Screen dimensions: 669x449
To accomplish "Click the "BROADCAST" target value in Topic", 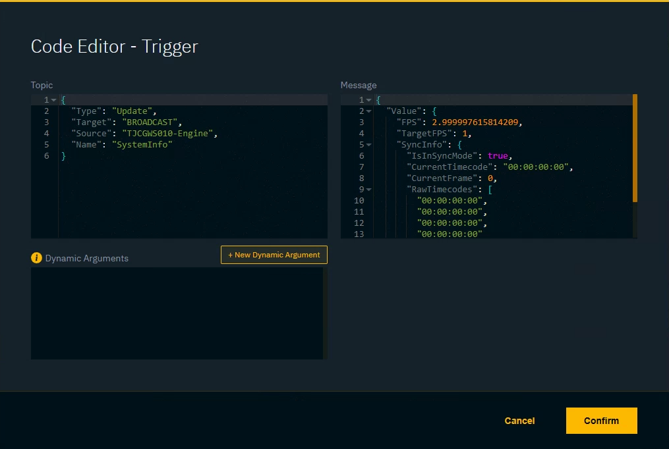I will tap(150, 122).
